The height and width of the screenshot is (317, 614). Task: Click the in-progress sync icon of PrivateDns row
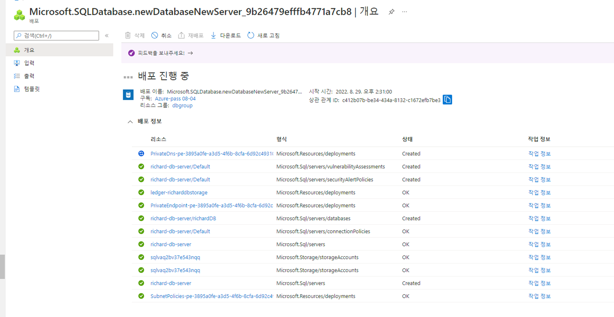pos(141,153)
